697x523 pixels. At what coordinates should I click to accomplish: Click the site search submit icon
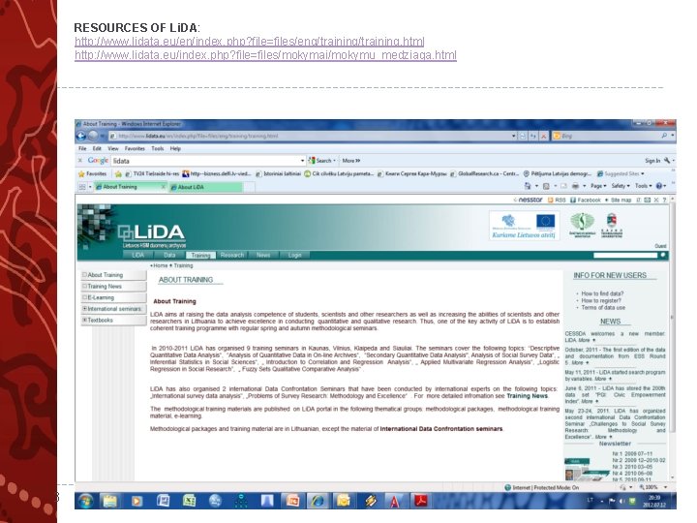663,255
